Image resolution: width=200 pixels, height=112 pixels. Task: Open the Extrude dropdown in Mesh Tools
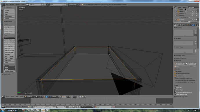coord(9,38)
